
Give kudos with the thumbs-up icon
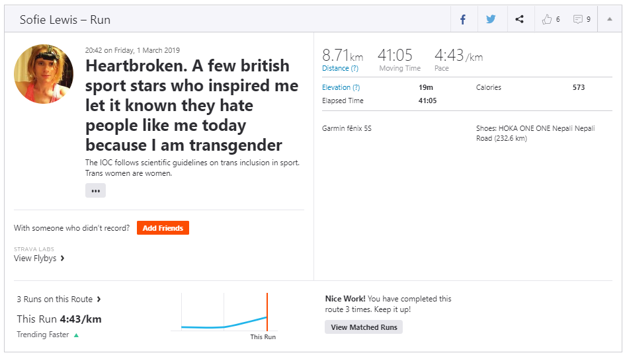click(547, 19)
